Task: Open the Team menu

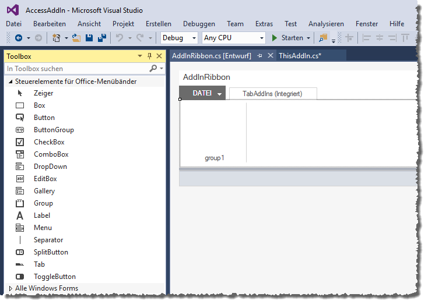Action: coord(235,24)
